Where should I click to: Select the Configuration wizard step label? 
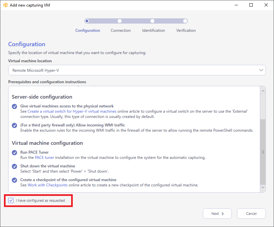[x=88, y=30]
